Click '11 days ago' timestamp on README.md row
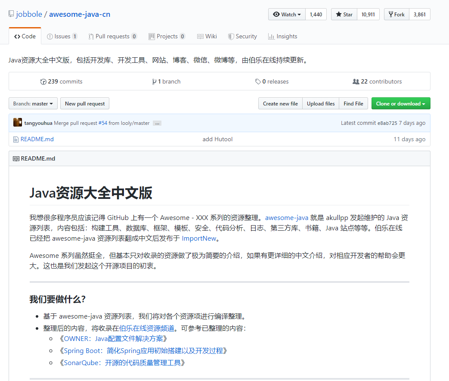The height and width of the screenshot is (381, 449). 409,139
